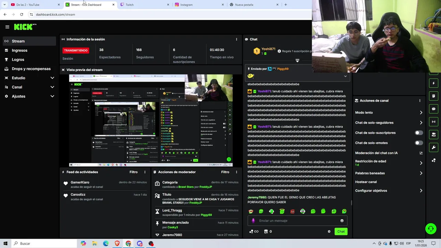
Task: Click the lightning bolt widget icon
Action: (x=433, y=83)
